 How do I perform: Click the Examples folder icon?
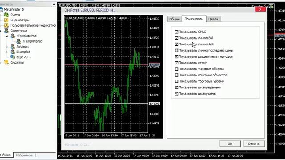(13, 52)
